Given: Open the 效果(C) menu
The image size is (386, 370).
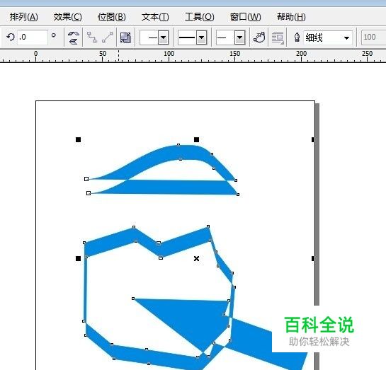Looking at the screenshot, I should [x=68, y=17].
